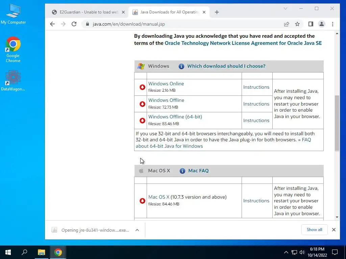Open the Chrome profile avatar
Screen dimensions: 346x259
click(322, 24)
